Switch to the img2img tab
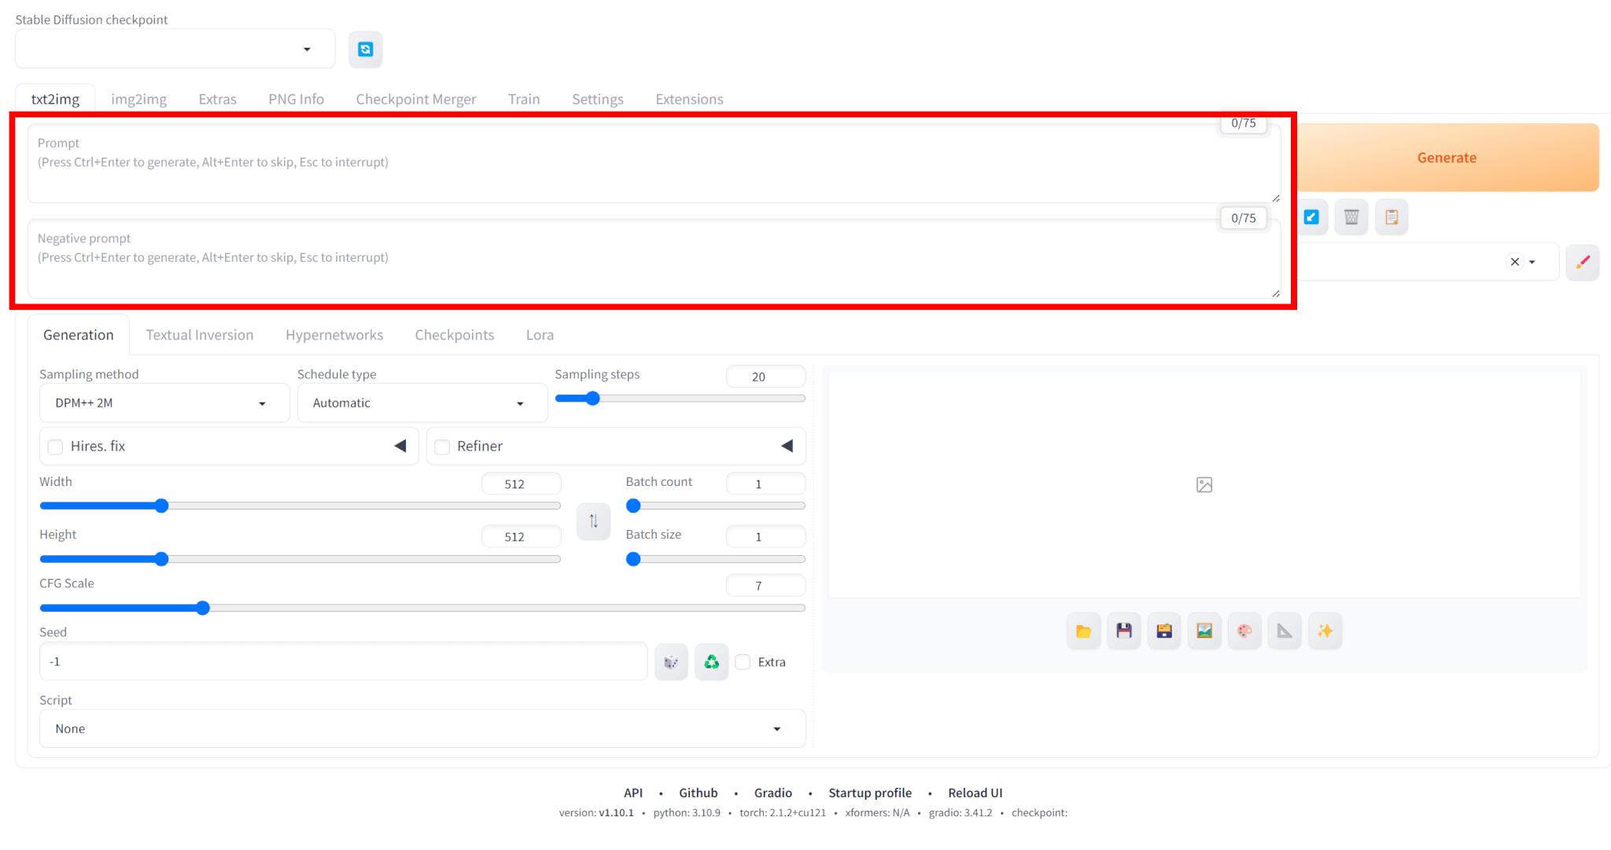This screenshot has width=1611, height=850. [138, 99]
